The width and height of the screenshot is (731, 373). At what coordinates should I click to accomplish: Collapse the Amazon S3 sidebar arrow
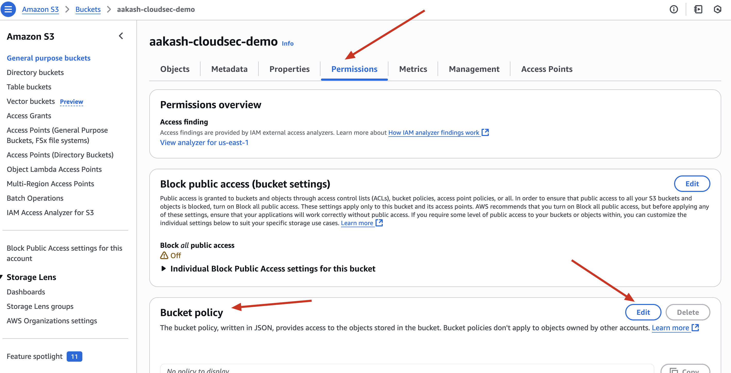click(x=121, y=36)
